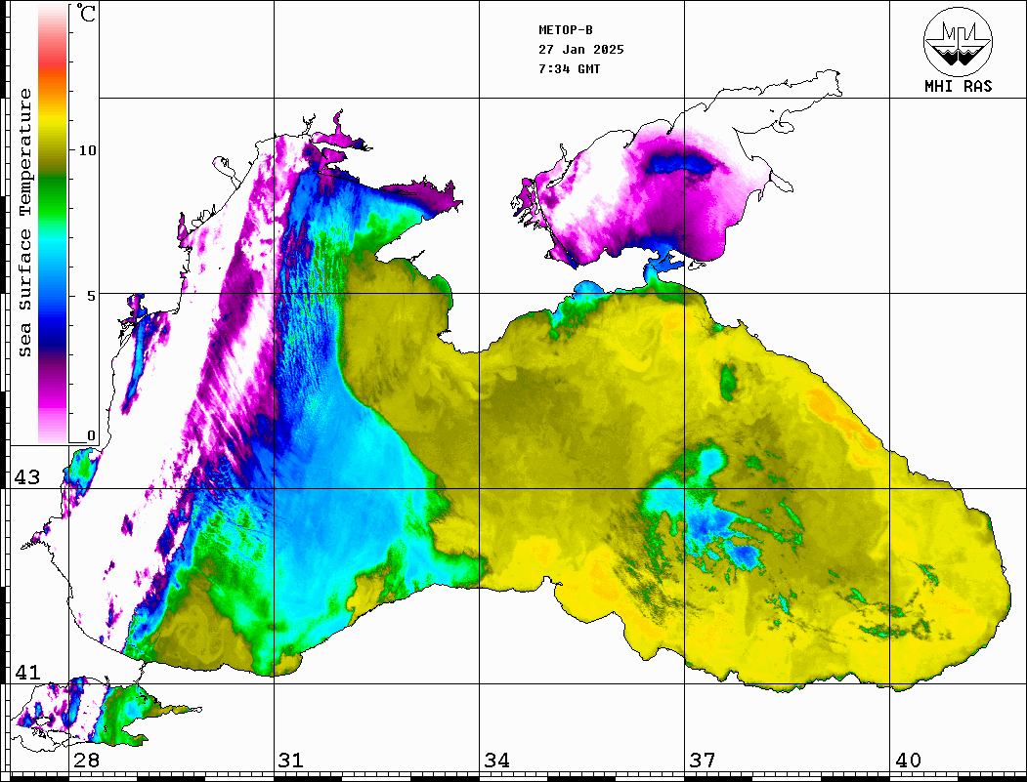Click longitude label '40'

coord(908,761)
